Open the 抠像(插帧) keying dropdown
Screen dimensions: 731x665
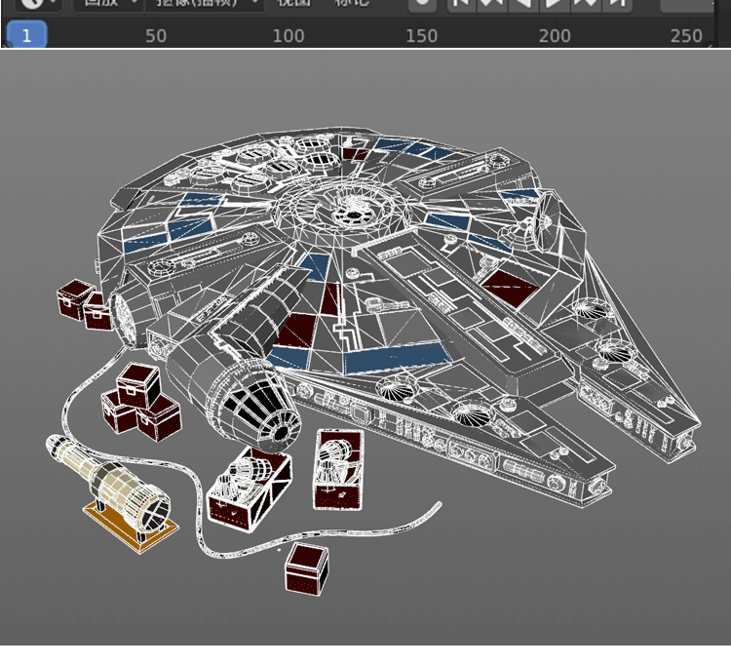(205, 4)
